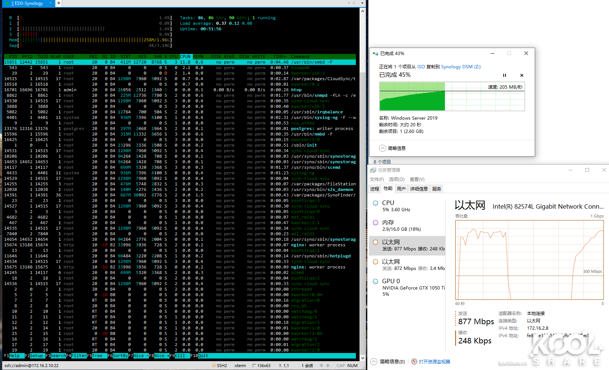The height and width of the screenshot is (370, 609).
Task: Select 以太网 item sending 872 Mbps
Action: [407, 265]
